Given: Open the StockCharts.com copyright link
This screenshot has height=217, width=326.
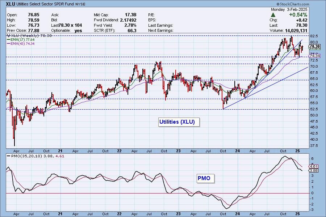Looking at the screenshot, I should [x=293, y=4].
